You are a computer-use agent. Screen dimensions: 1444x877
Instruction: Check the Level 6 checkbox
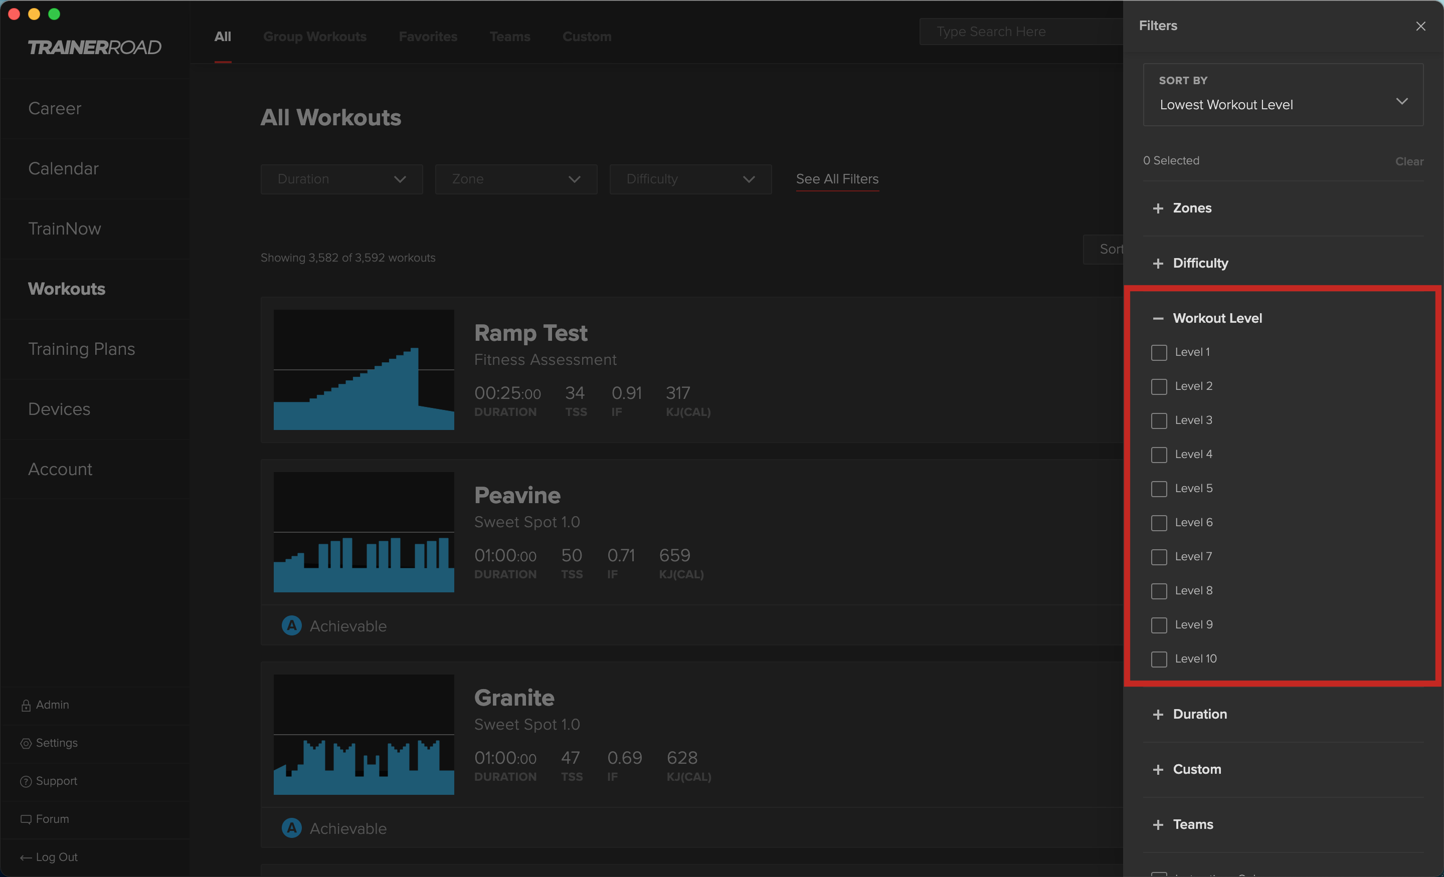[x=1159, y=523]
